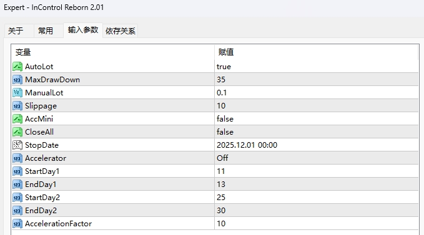This screenshot has height=235, width=424.
Task: Click the Accelerator enum icon
Action: pyautogui.click(x=17, y=158)
